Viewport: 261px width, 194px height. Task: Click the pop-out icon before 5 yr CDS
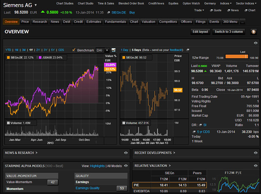[x=194, y=131]
